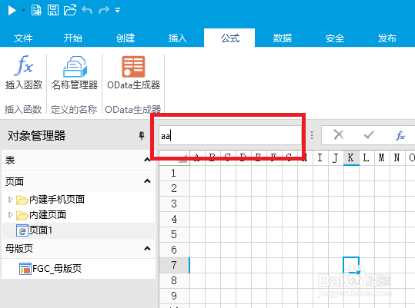The width and height of the screenshot is (415, 308).
Task: Select row 6 header
Action: click(174, 250)
